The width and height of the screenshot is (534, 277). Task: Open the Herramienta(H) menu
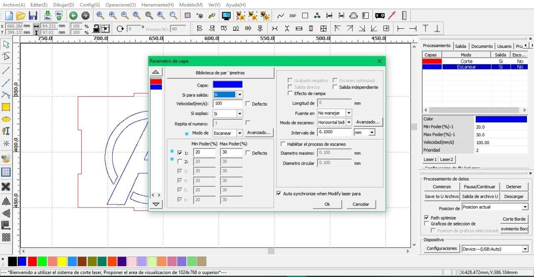pos(158,5)
